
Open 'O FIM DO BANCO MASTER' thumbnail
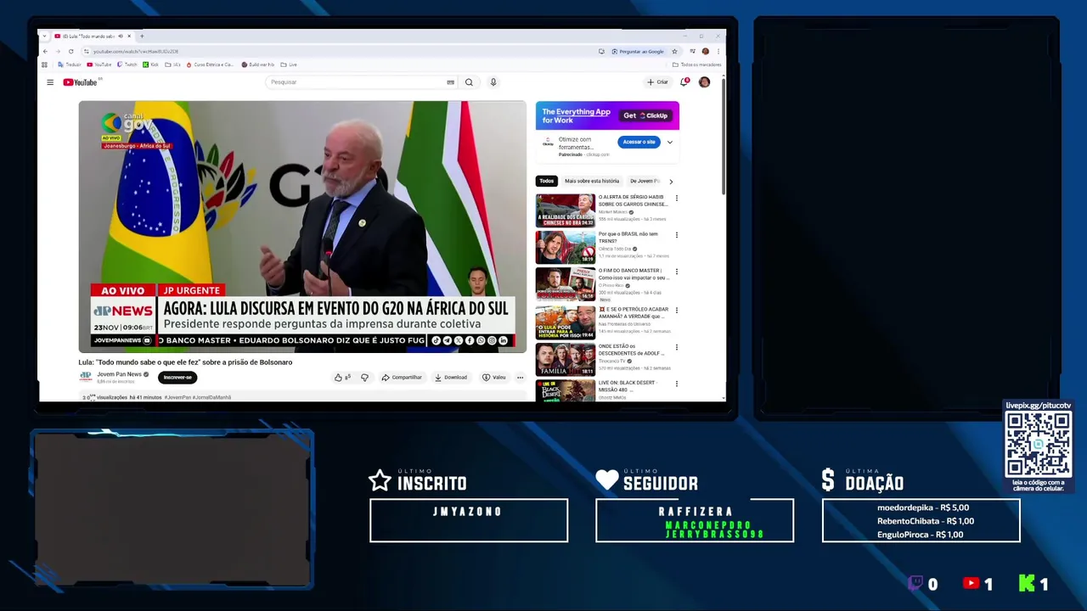(x=566, y=284)
